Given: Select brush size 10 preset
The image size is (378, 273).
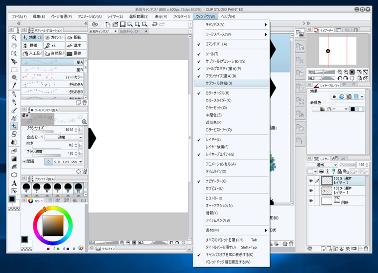Looking at the screenshot, I should point(79,188).
